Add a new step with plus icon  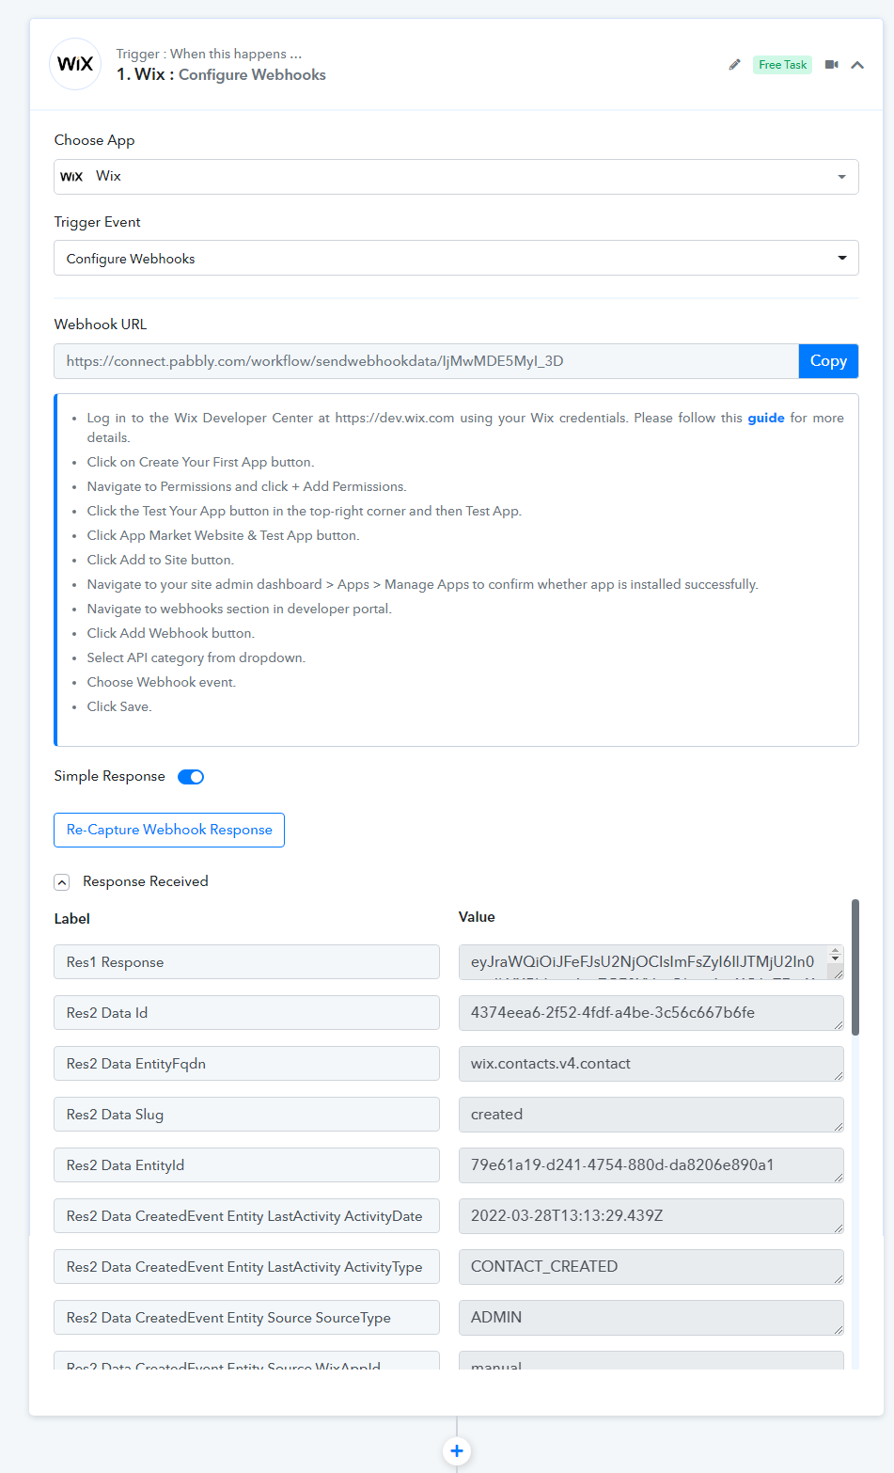[x=457, y=1450]
